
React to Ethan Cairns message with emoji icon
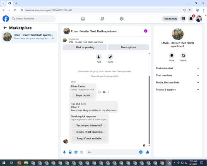point(99,92)
